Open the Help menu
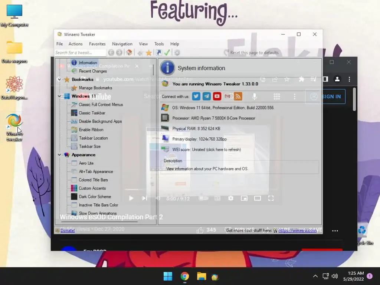 pos(174,44)
